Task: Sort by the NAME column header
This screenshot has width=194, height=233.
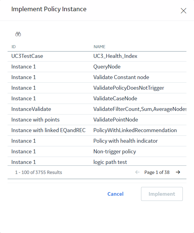Action: pos(99,47)
